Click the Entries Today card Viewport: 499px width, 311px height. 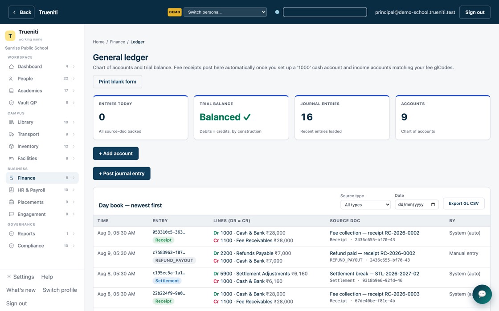point(140,117)
